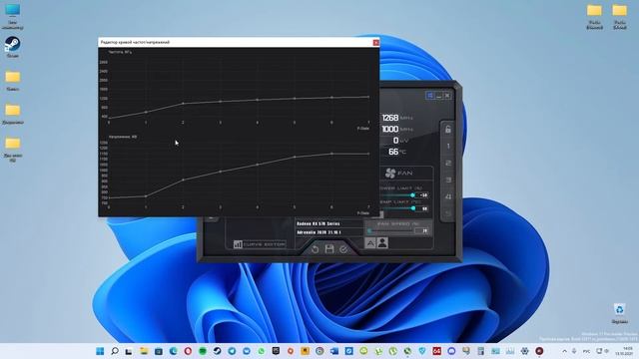Click the Power Limit value field
Screen dimensions: 639x359
423,195
